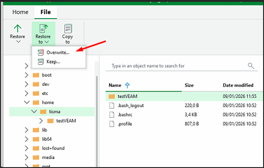
Task: Focus the object name search field
Action: [x=181, y=66]
